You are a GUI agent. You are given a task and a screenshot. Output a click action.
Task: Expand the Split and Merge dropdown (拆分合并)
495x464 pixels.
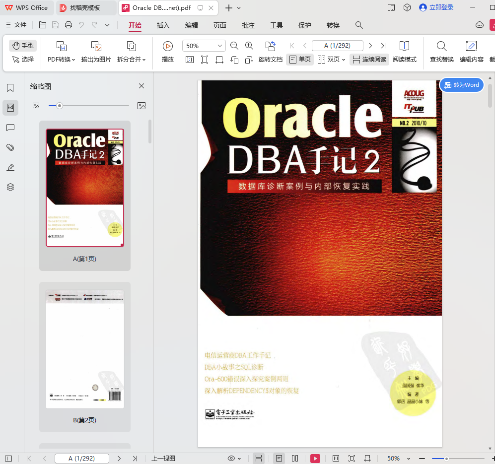[131, 59]
